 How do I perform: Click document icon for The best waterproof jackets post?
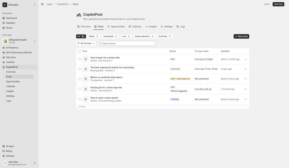click(86, 69)
